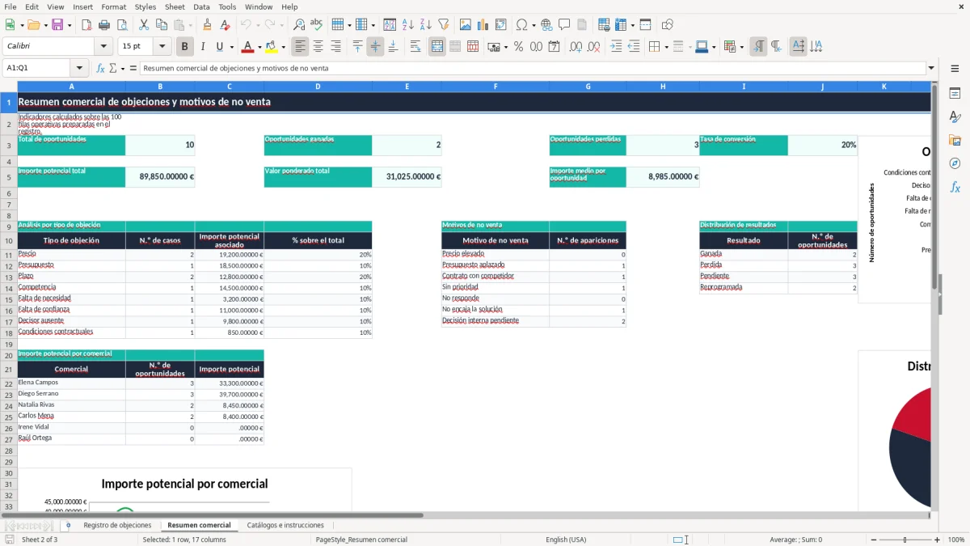Expand the formula bar
Viewport: 970px width, 546px height.
[931, 68]
